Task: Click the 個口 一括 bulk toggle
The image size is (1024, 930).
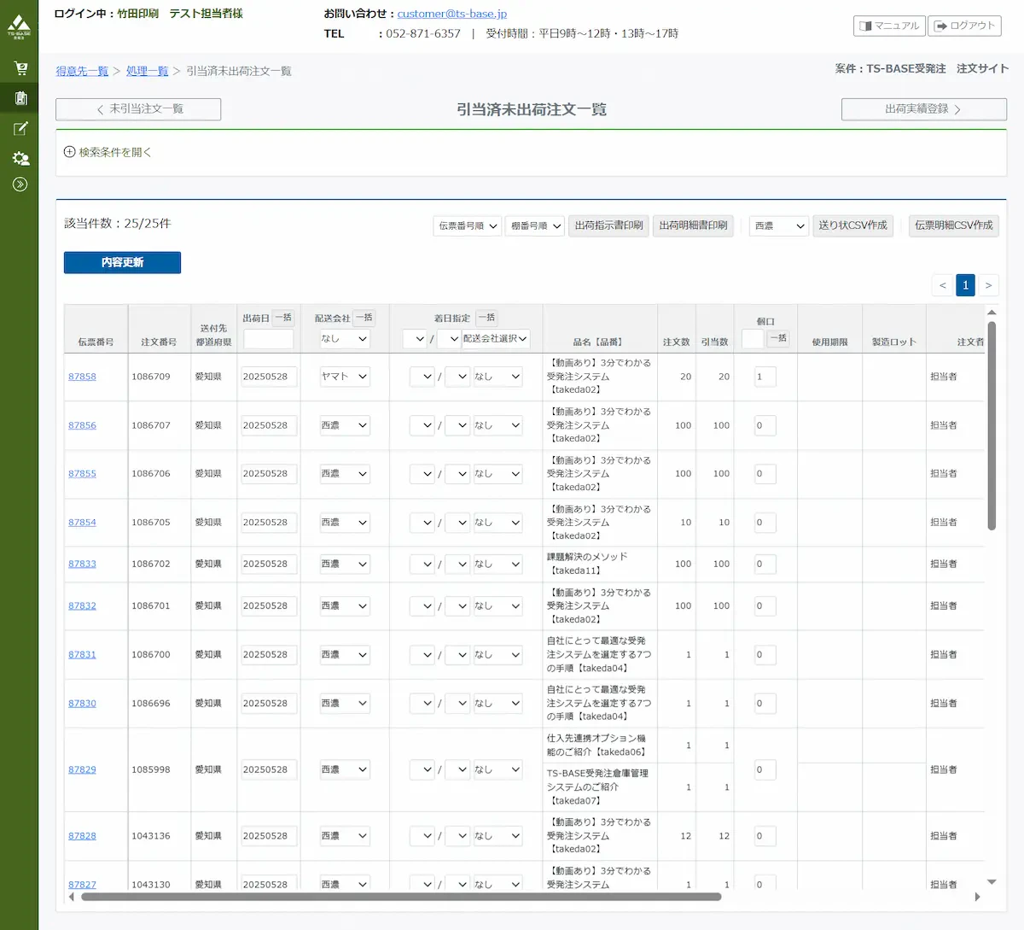Action: pos(778,338)
